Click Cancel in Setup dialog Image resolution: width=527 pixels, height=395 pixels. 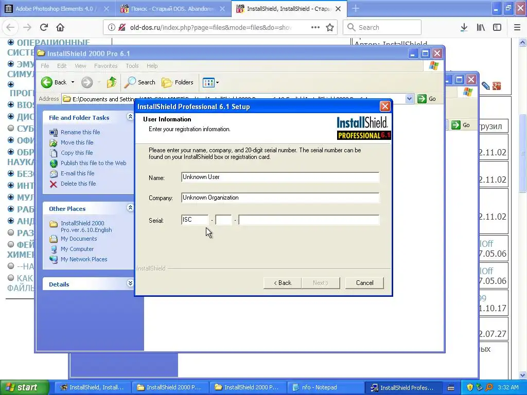click(x=364, y=283)
